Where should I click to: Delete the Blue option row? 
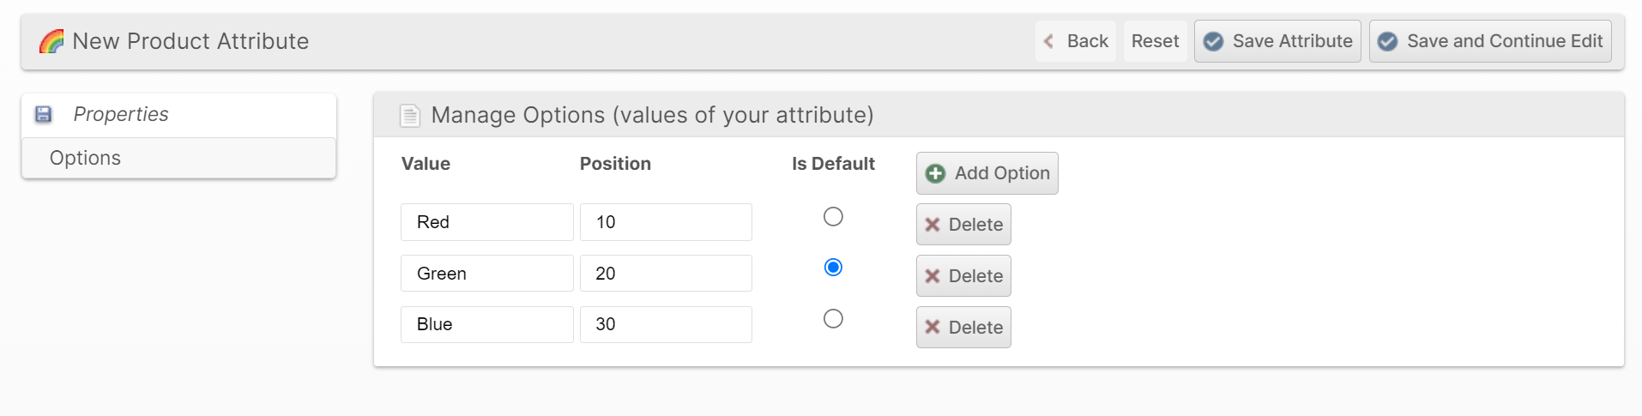coord(963,327)
